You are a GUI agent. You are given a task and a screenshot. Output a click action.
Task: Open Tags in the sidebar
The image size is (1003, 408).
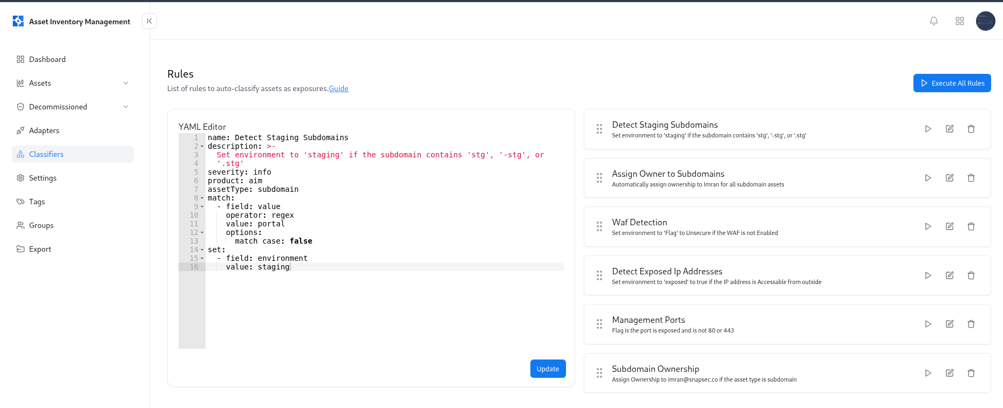73,202
